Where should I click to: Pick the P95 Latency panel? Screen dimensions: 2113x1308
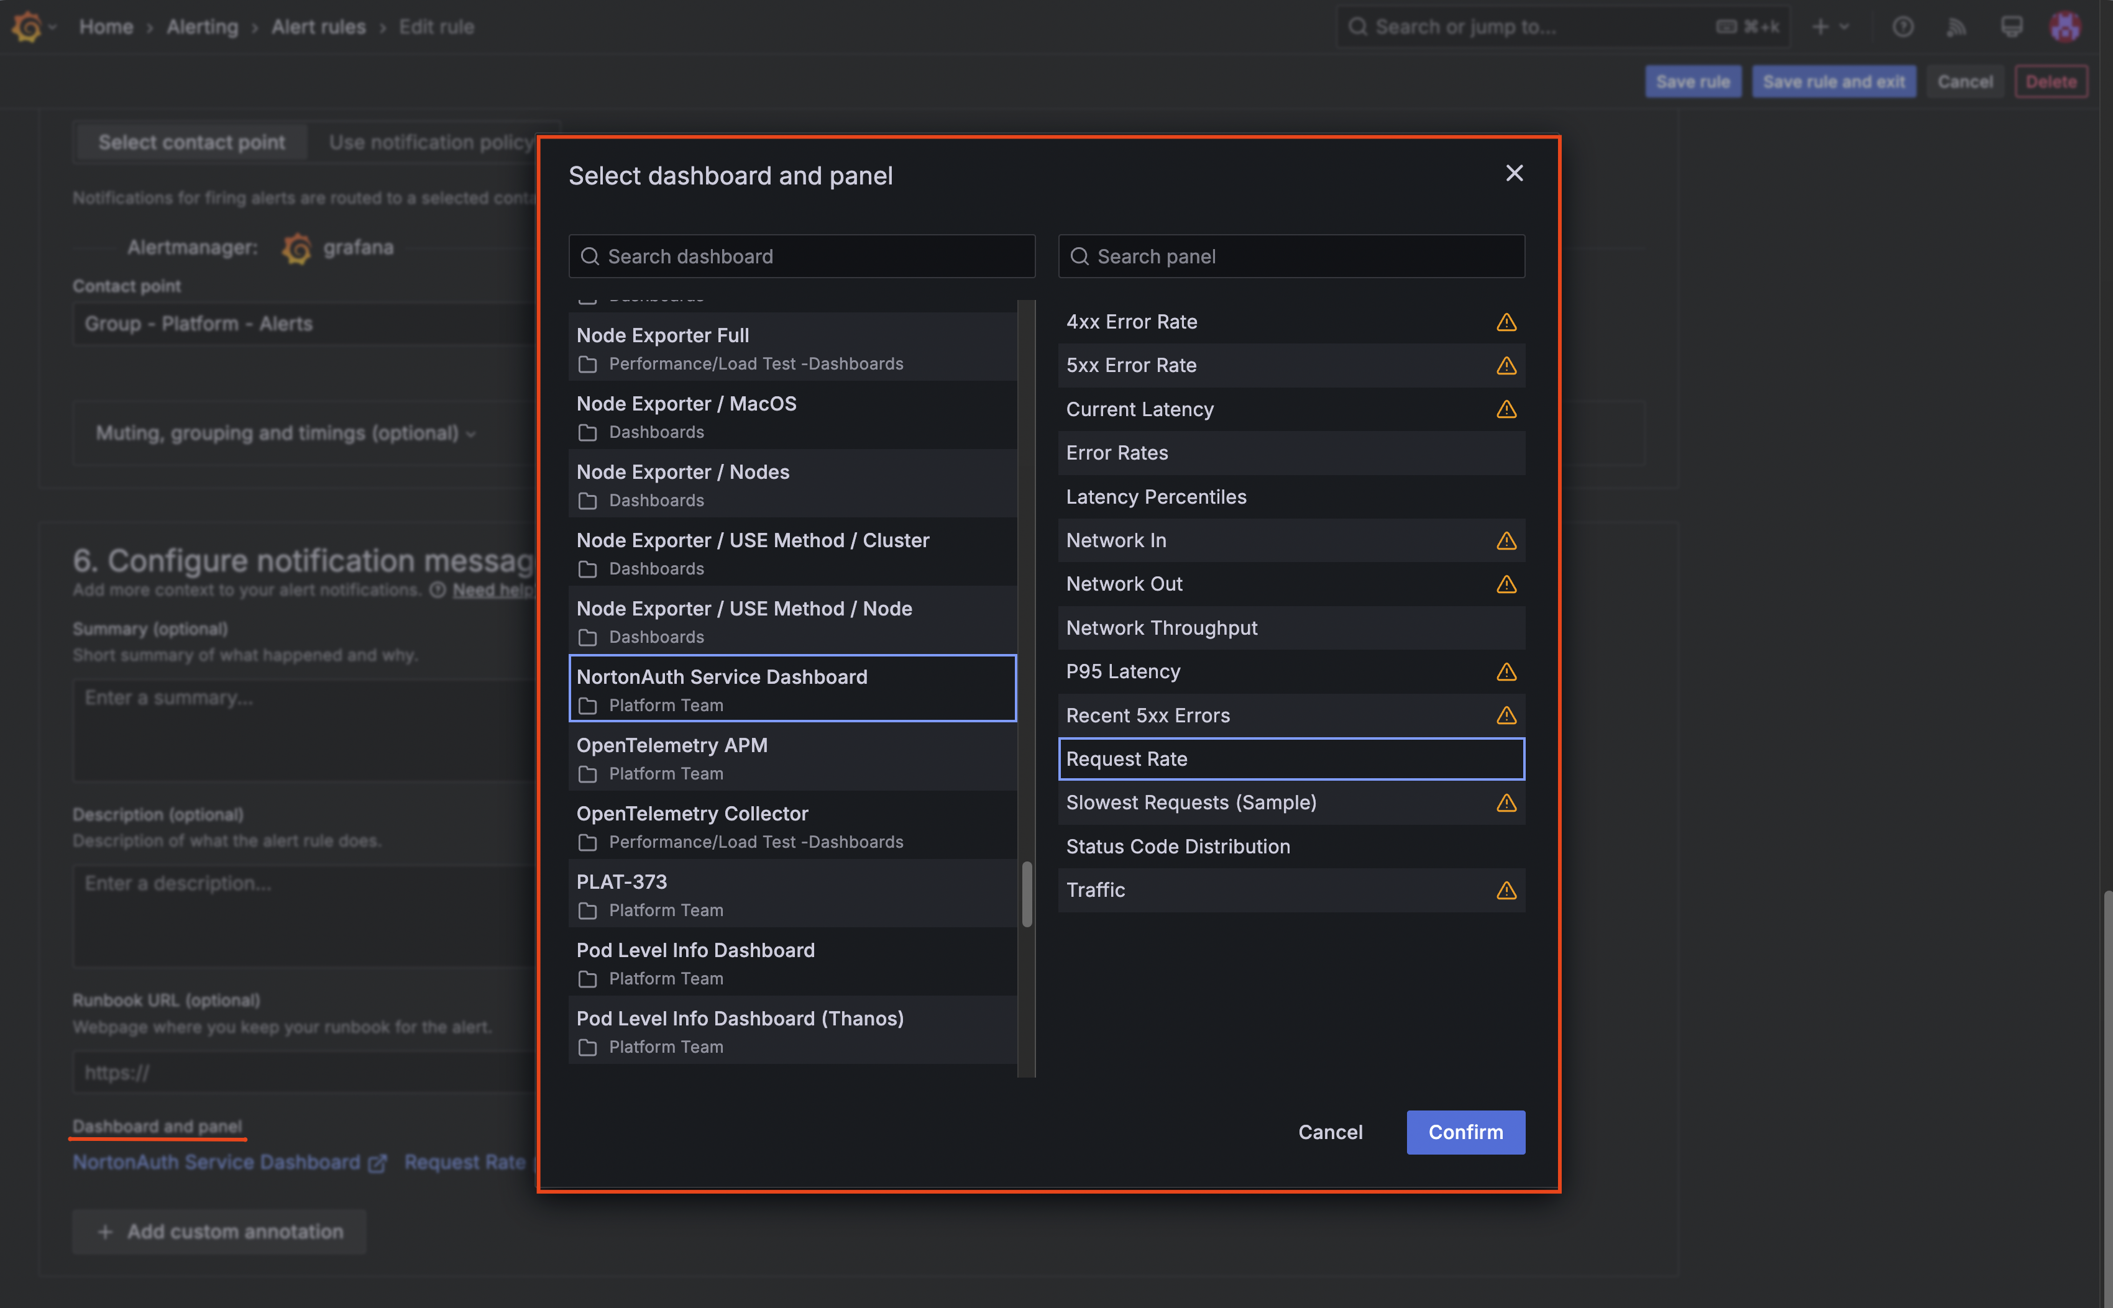click(1291, 671)
